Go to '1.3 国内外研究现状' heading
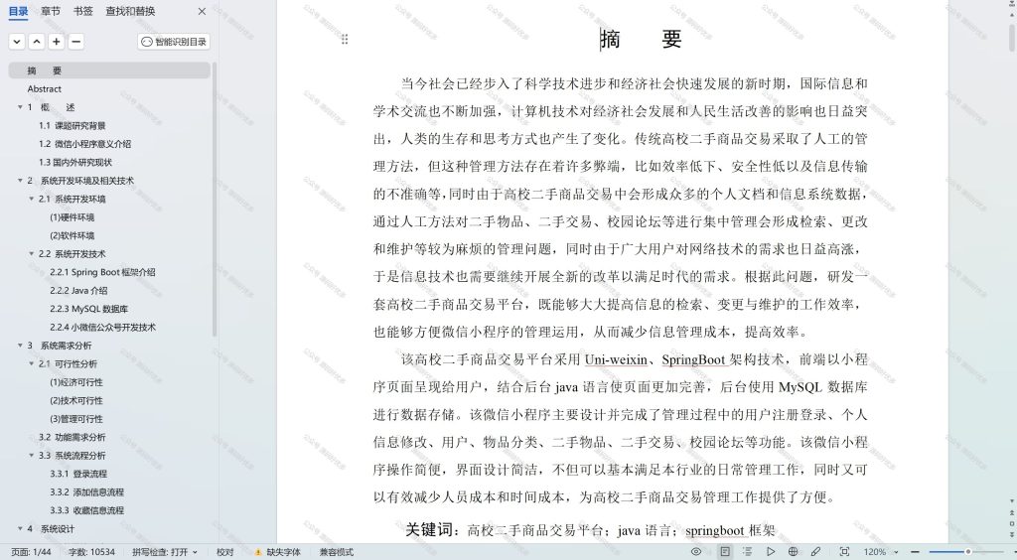The height and width of the screenshot is (560, 1017). point(75,162)
